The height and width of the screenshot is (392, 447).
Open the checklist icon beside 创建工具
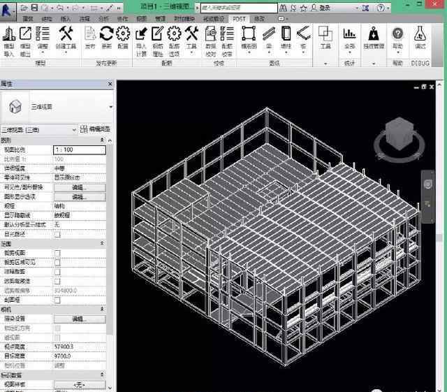click(43, 34)
